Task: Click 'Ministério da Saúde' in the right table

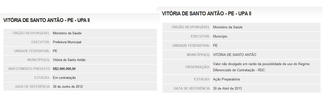Action: [227, 27]
